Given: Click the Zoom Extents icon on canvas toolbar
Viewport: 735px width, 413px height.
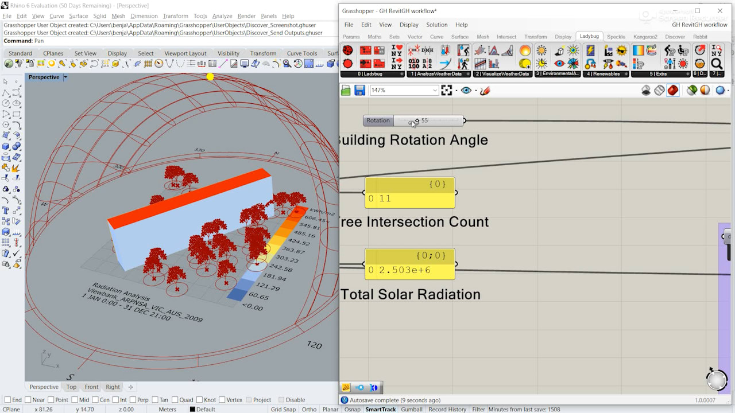Looking at the screenshot, I should click(446, 90).
